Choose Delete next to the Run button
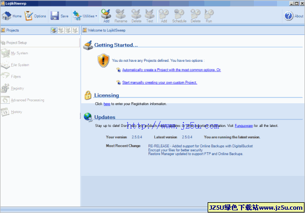Image resolution: width=305 pixels, height=213 pixels. (x=195, y=16)
